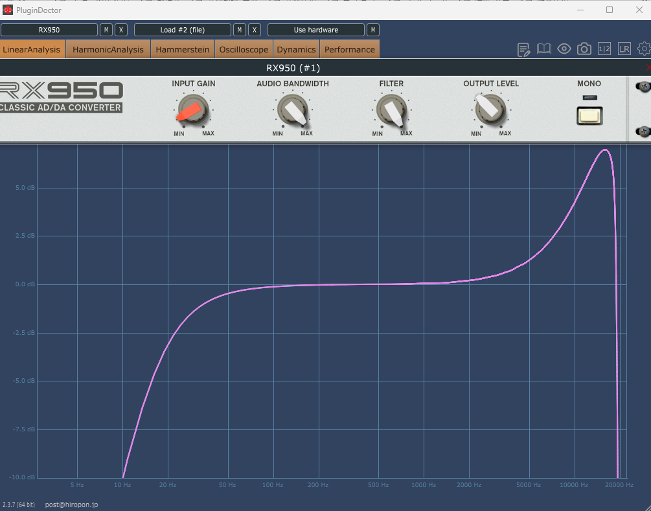Click X button for plugin slot #2
651x511 pixels.
(255, 30)
